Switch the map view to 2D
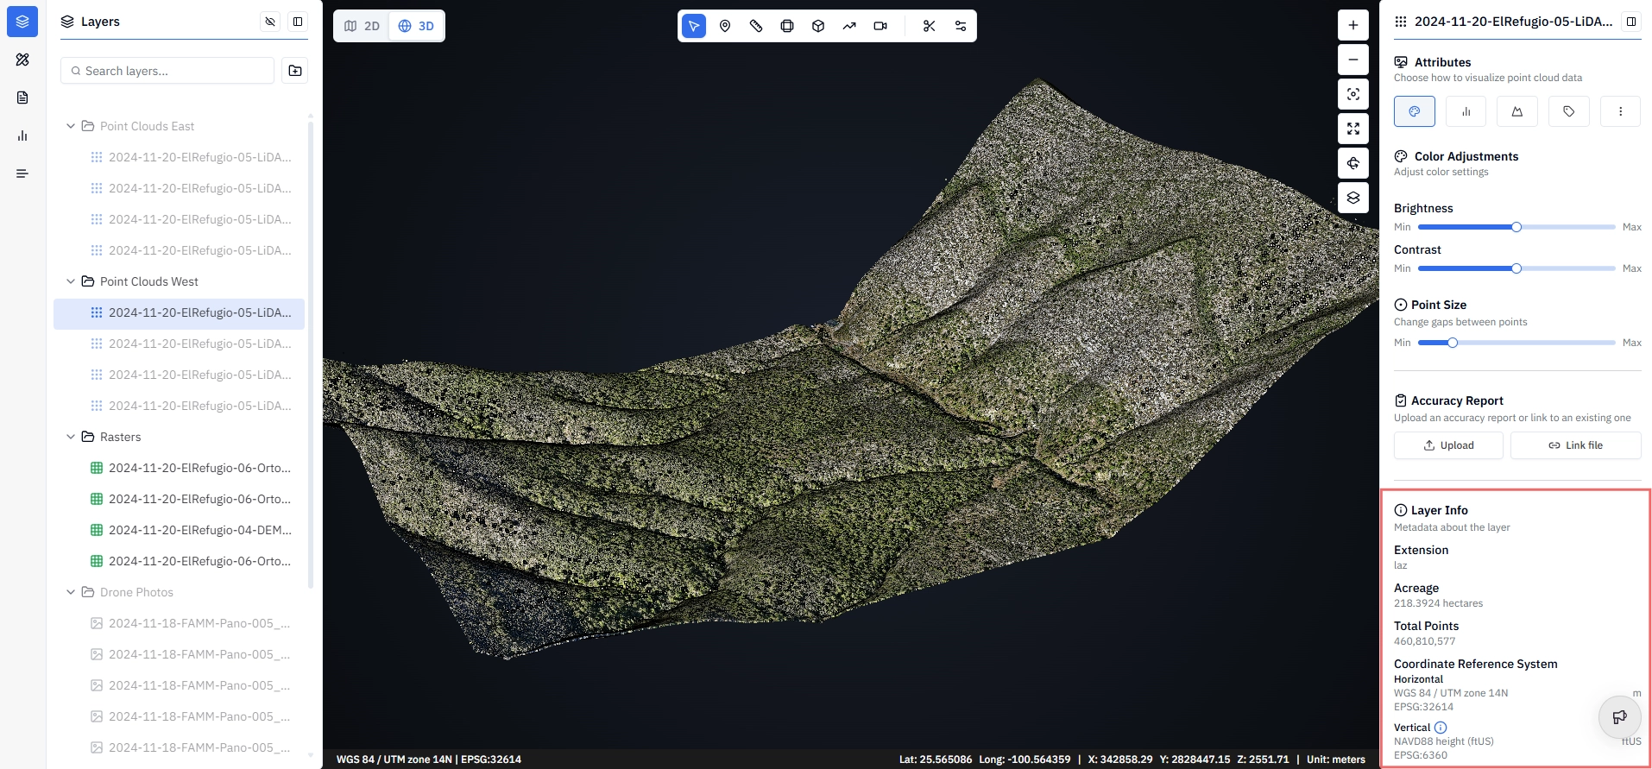 [362, 26]
